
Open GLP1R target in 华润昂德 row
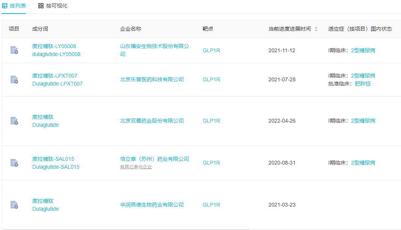(211, 205)
